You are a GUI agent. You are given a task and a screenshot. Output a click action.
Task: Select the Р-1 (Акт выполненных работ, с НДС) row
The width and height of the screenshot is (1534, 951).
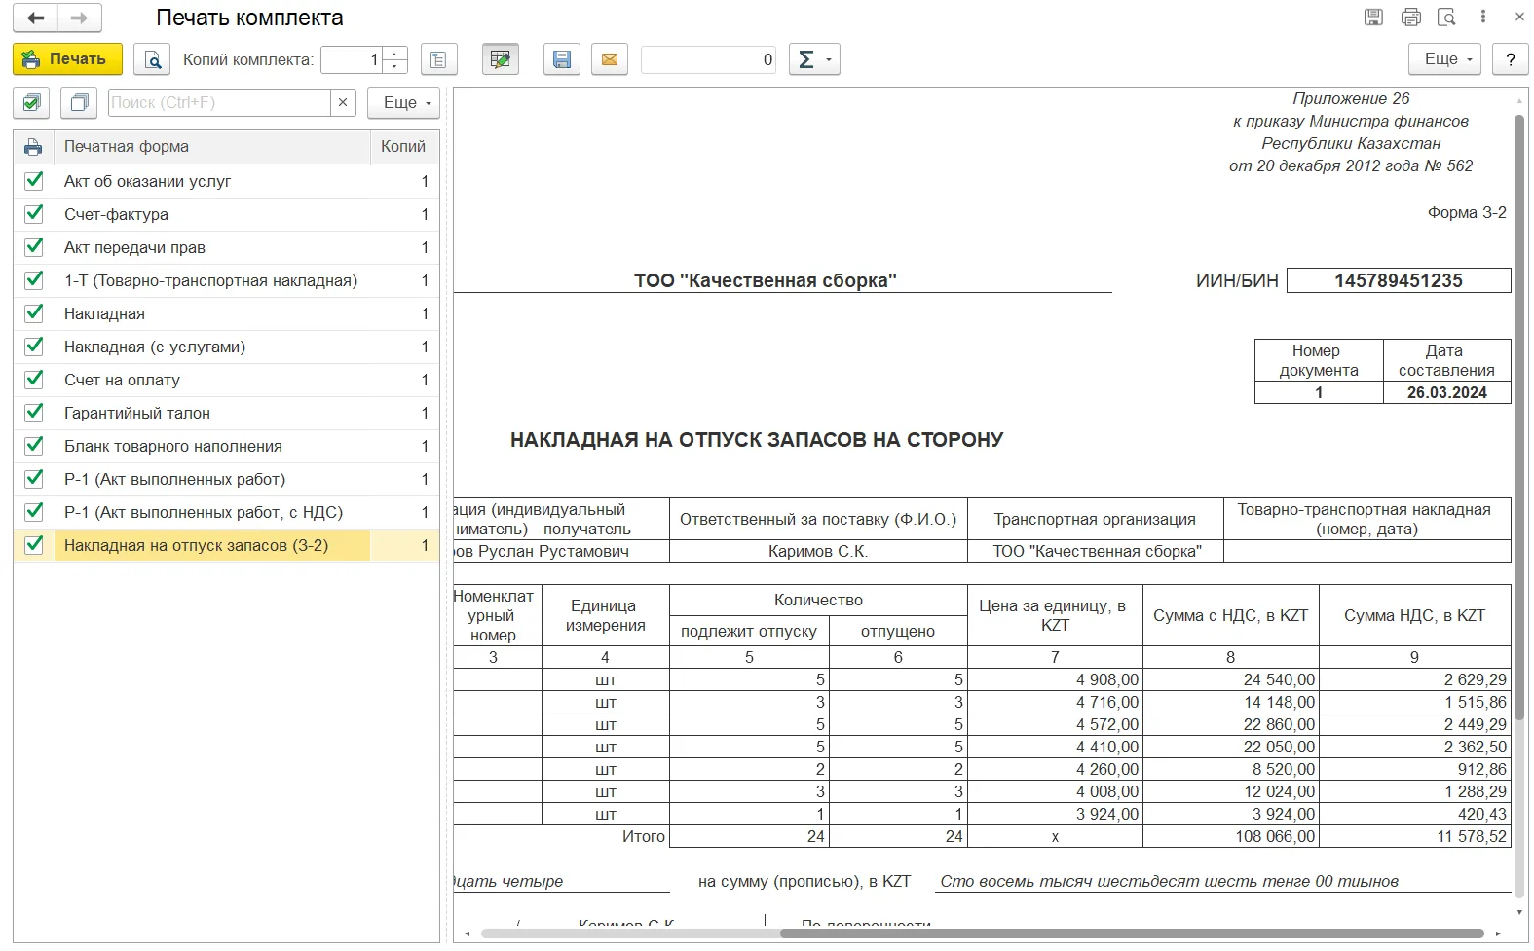(226, 512)
